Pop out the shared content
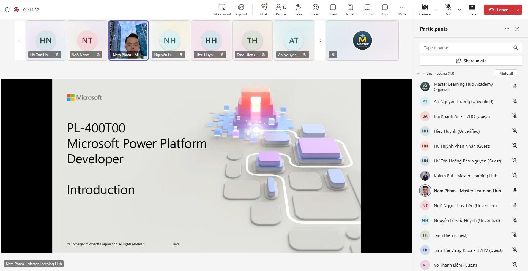 click(x=241, y=10)
